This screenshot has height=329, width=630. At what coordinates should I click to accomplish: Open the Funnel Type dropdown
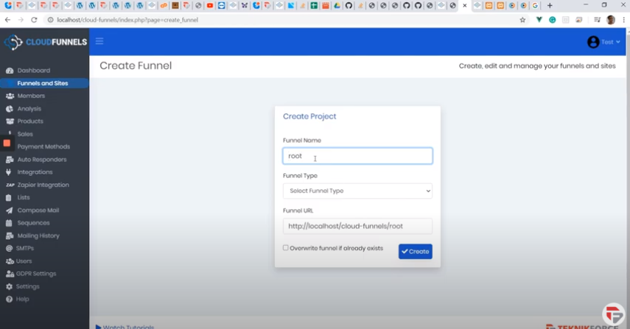click(x=357, y=191)
